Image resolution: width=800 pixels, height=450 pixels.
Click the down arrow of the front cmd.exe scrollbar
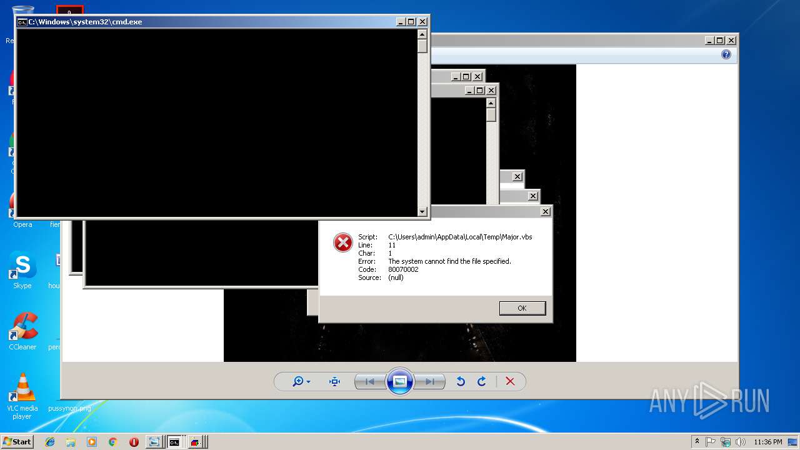(422, 212)
